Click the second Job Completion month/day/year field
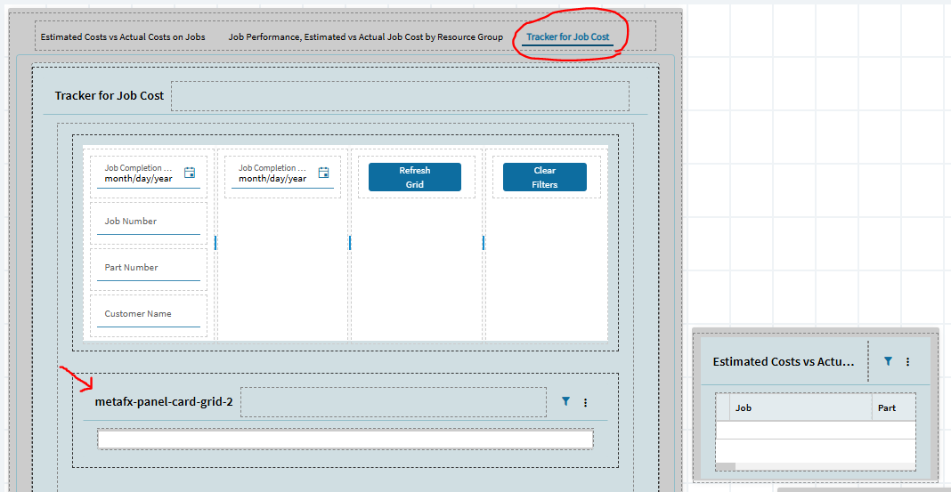This screenshot has height=492, width=951. [282, 173]
